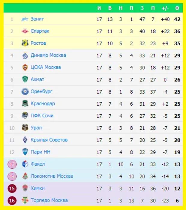Screen dimensions: 186x210
Task: Click the Ahmat green crest icon
Action: pos(25,79)
